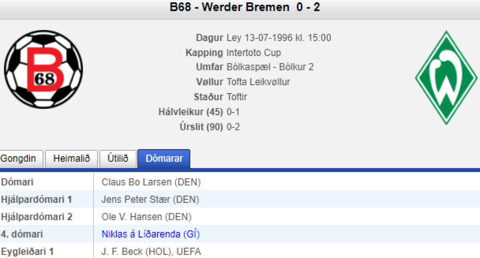Switch to the Heimalið tab
Image resolution: width=480 pixels, height=258 pixels.
point(72,158)
